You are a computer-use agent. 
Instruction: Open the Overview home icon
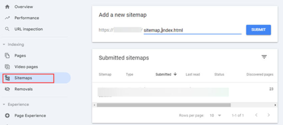(7, 7)
